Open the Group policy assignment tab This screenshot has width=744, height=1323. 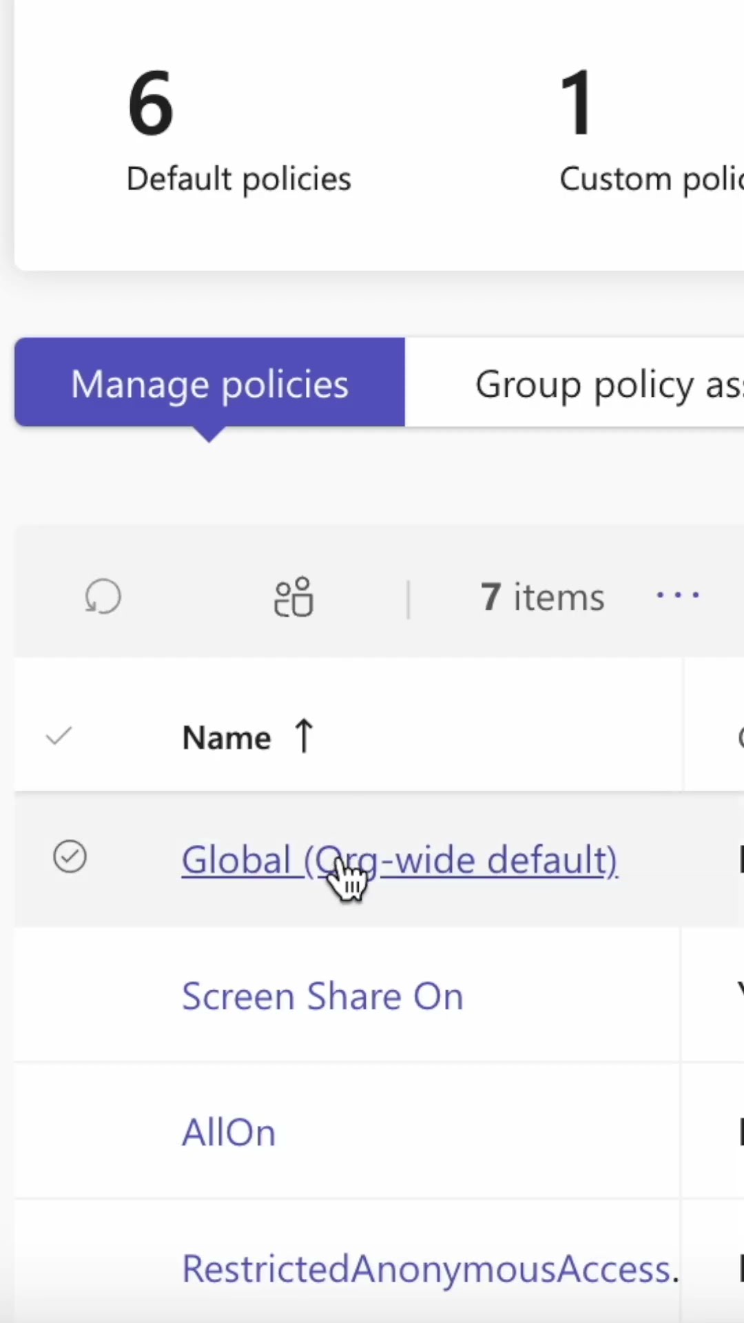coord(606,383)
